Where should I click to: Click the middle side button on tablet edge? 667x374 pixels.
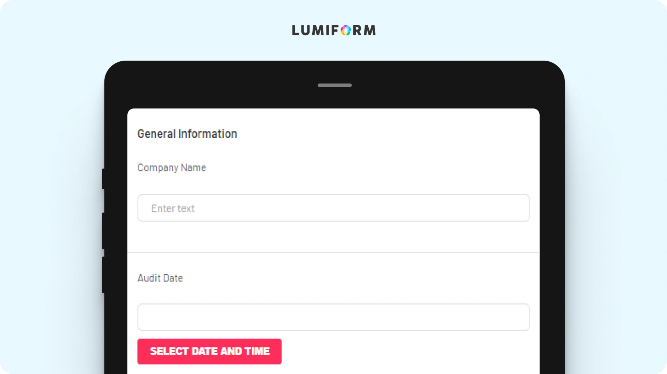click(x=103, y=231)
